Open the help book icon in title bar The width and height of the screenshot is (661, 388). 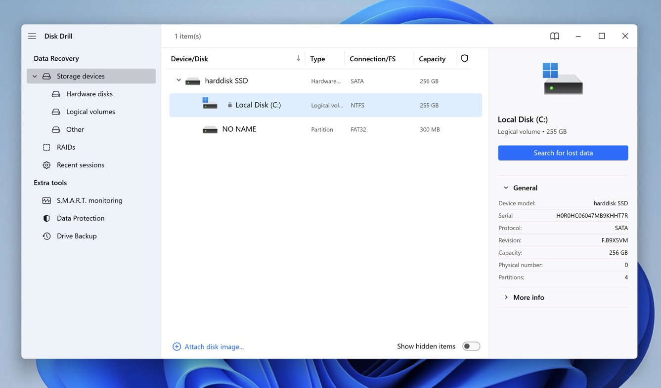pyautogui.click(x=555, y=36)
